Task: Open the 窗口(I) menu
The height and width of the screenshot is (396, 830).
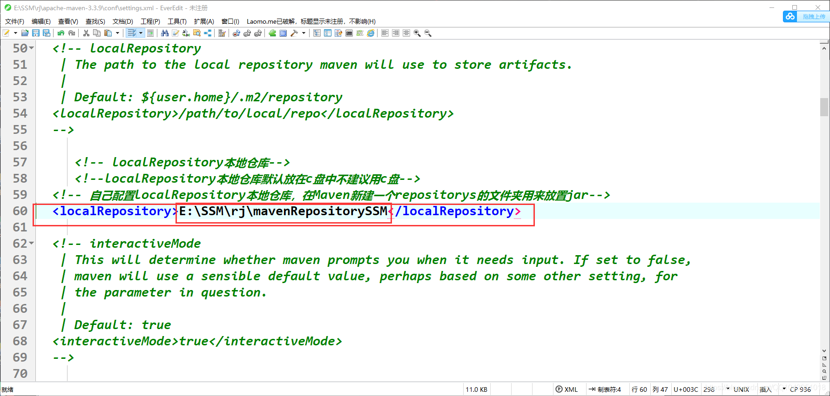Action: (x=230, y=21)
